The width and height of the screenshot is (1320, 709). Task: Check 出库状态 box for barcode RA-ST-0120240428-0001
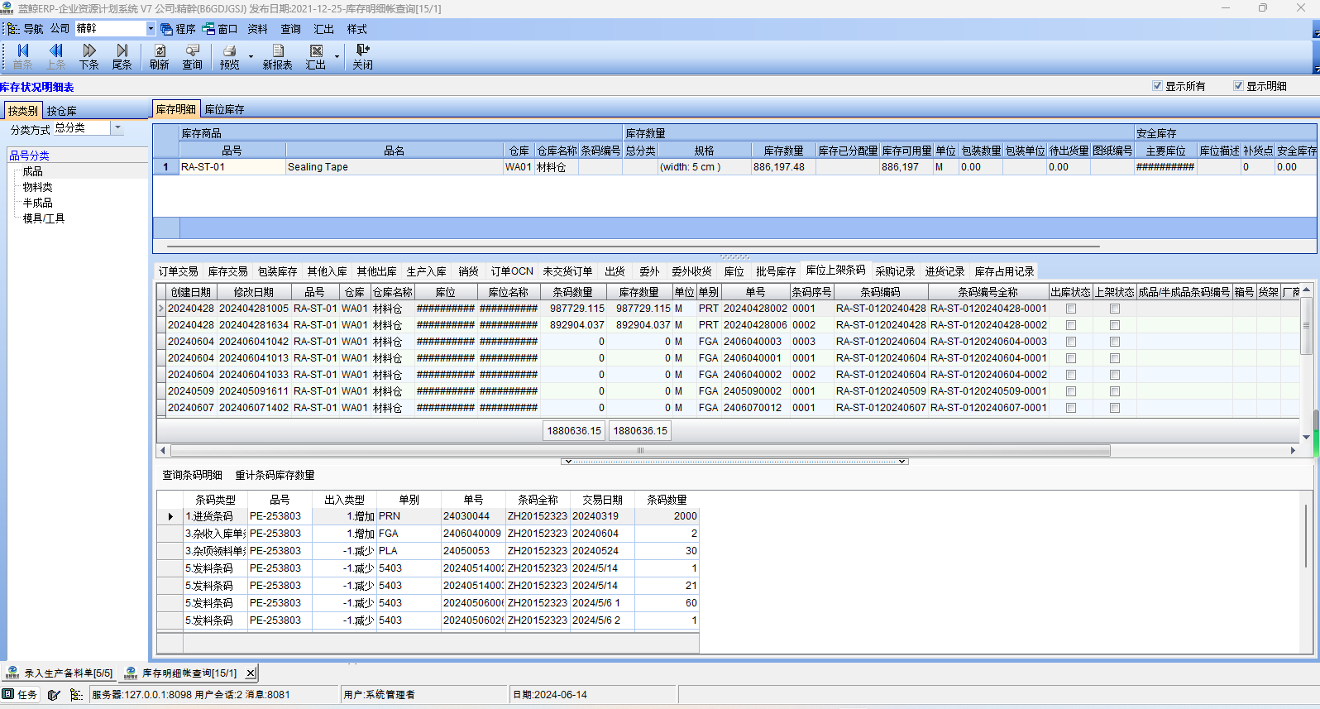click(x=1071, y=309)
